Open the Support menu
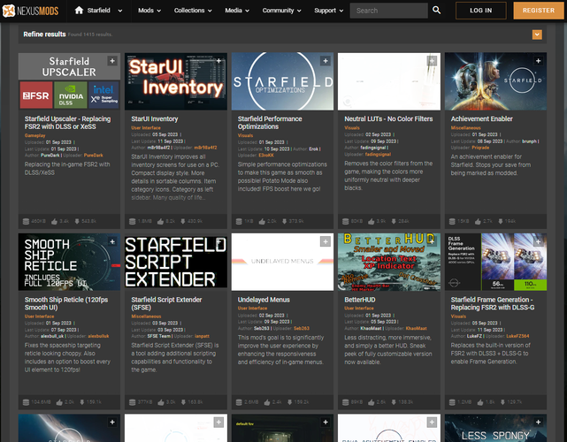This screenshot has width=567, height=442. pyautogui.click(x=329, y=11)
